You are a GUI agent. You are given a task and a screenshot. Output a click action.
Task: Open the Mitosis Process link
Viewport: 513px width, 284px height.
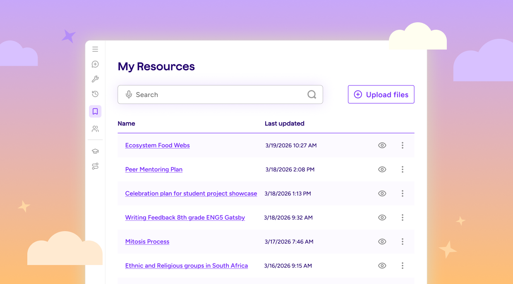[147, 241]
